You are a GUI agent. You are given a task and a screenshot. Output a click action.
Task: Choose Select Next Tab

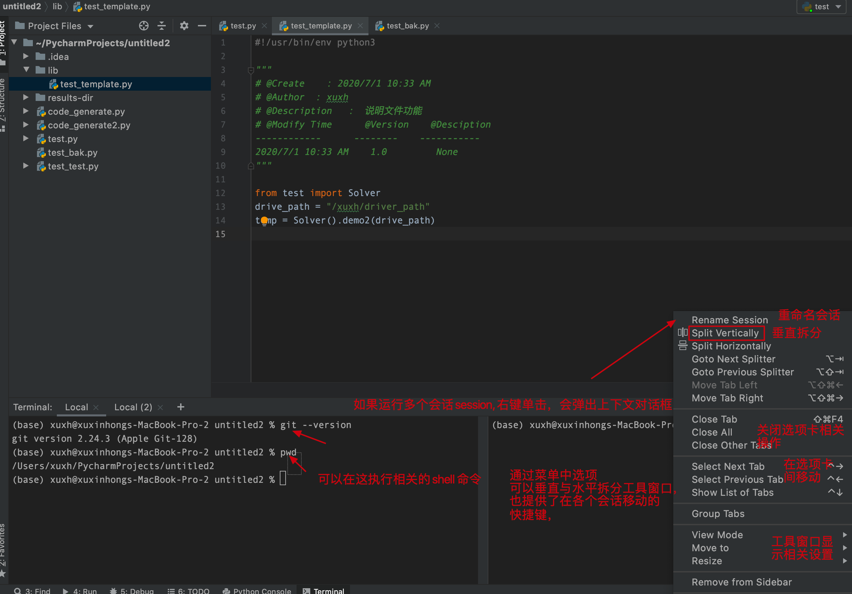coord(763,466)
